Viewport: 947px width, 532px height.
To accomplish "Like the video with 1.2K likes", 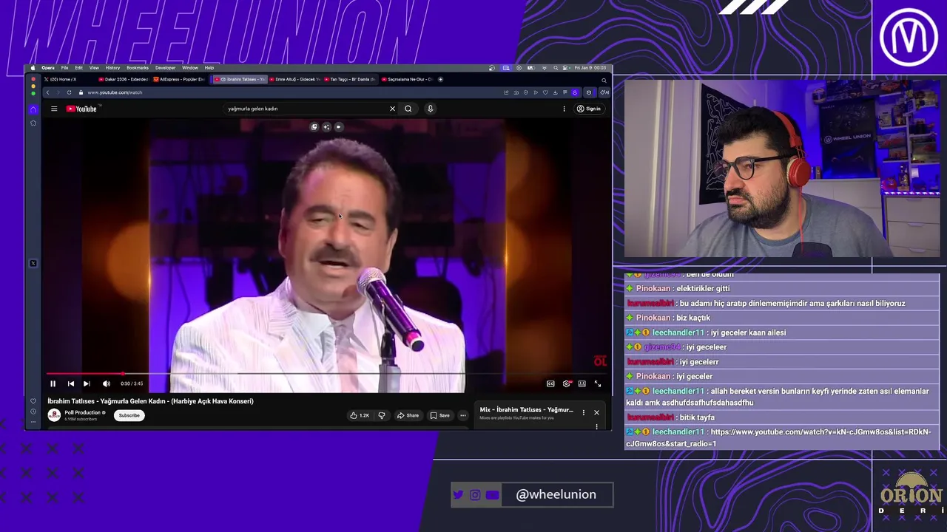I will pos(360,415).
